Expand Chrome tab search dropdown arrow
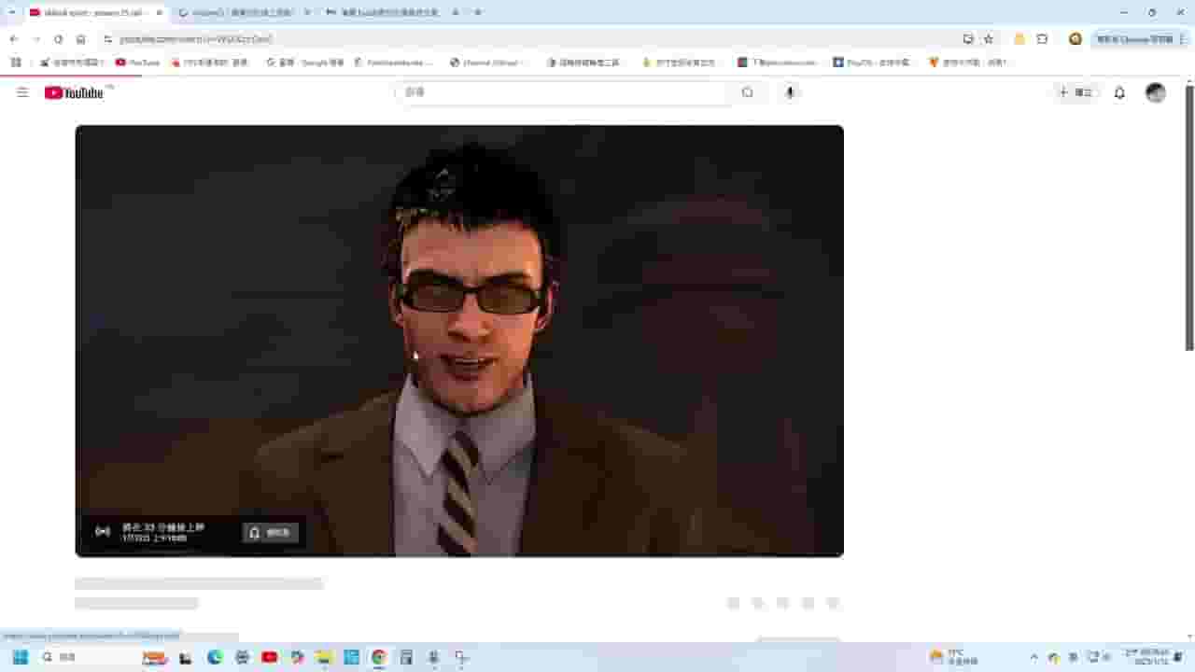This screenshot has width=1195, height=672. click(11, 13)
